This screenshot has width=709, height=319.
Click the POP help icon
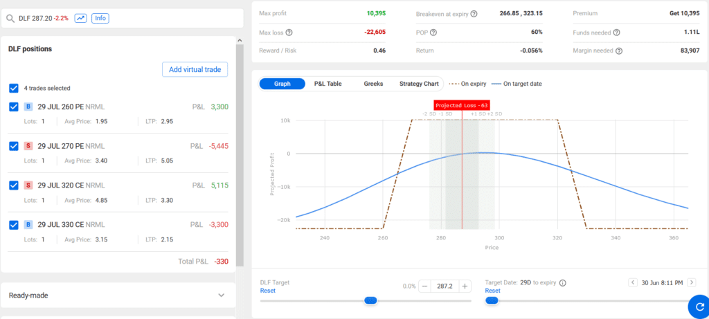tap(433, 33)
